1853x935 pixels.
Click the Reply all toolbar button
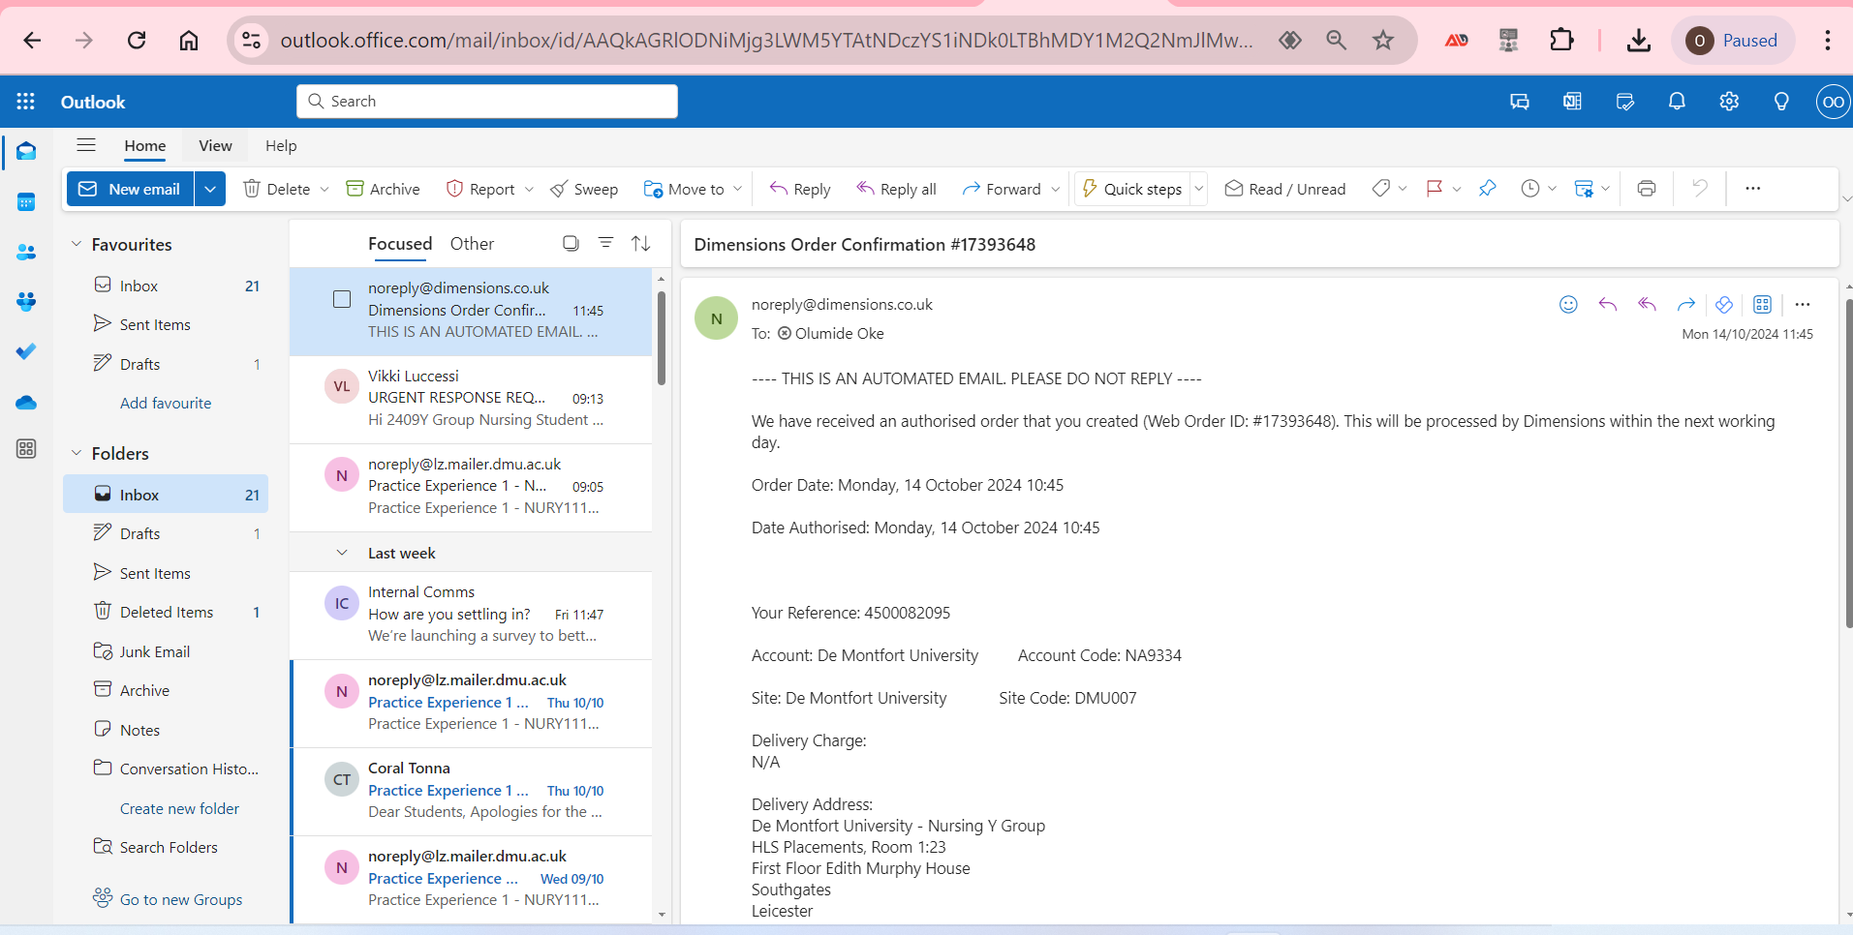(x=896, y=189)
